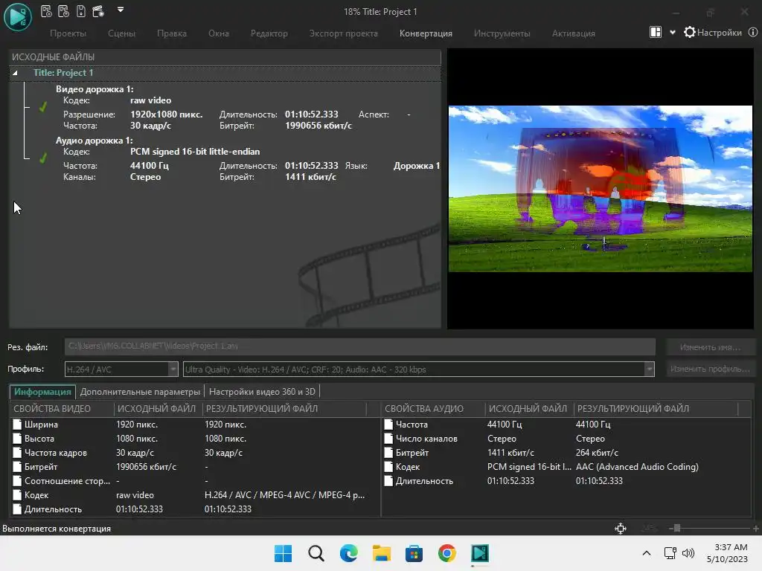Click the taskbar Search icon
The image size is (762, 571).
click(x=316, y=553)
